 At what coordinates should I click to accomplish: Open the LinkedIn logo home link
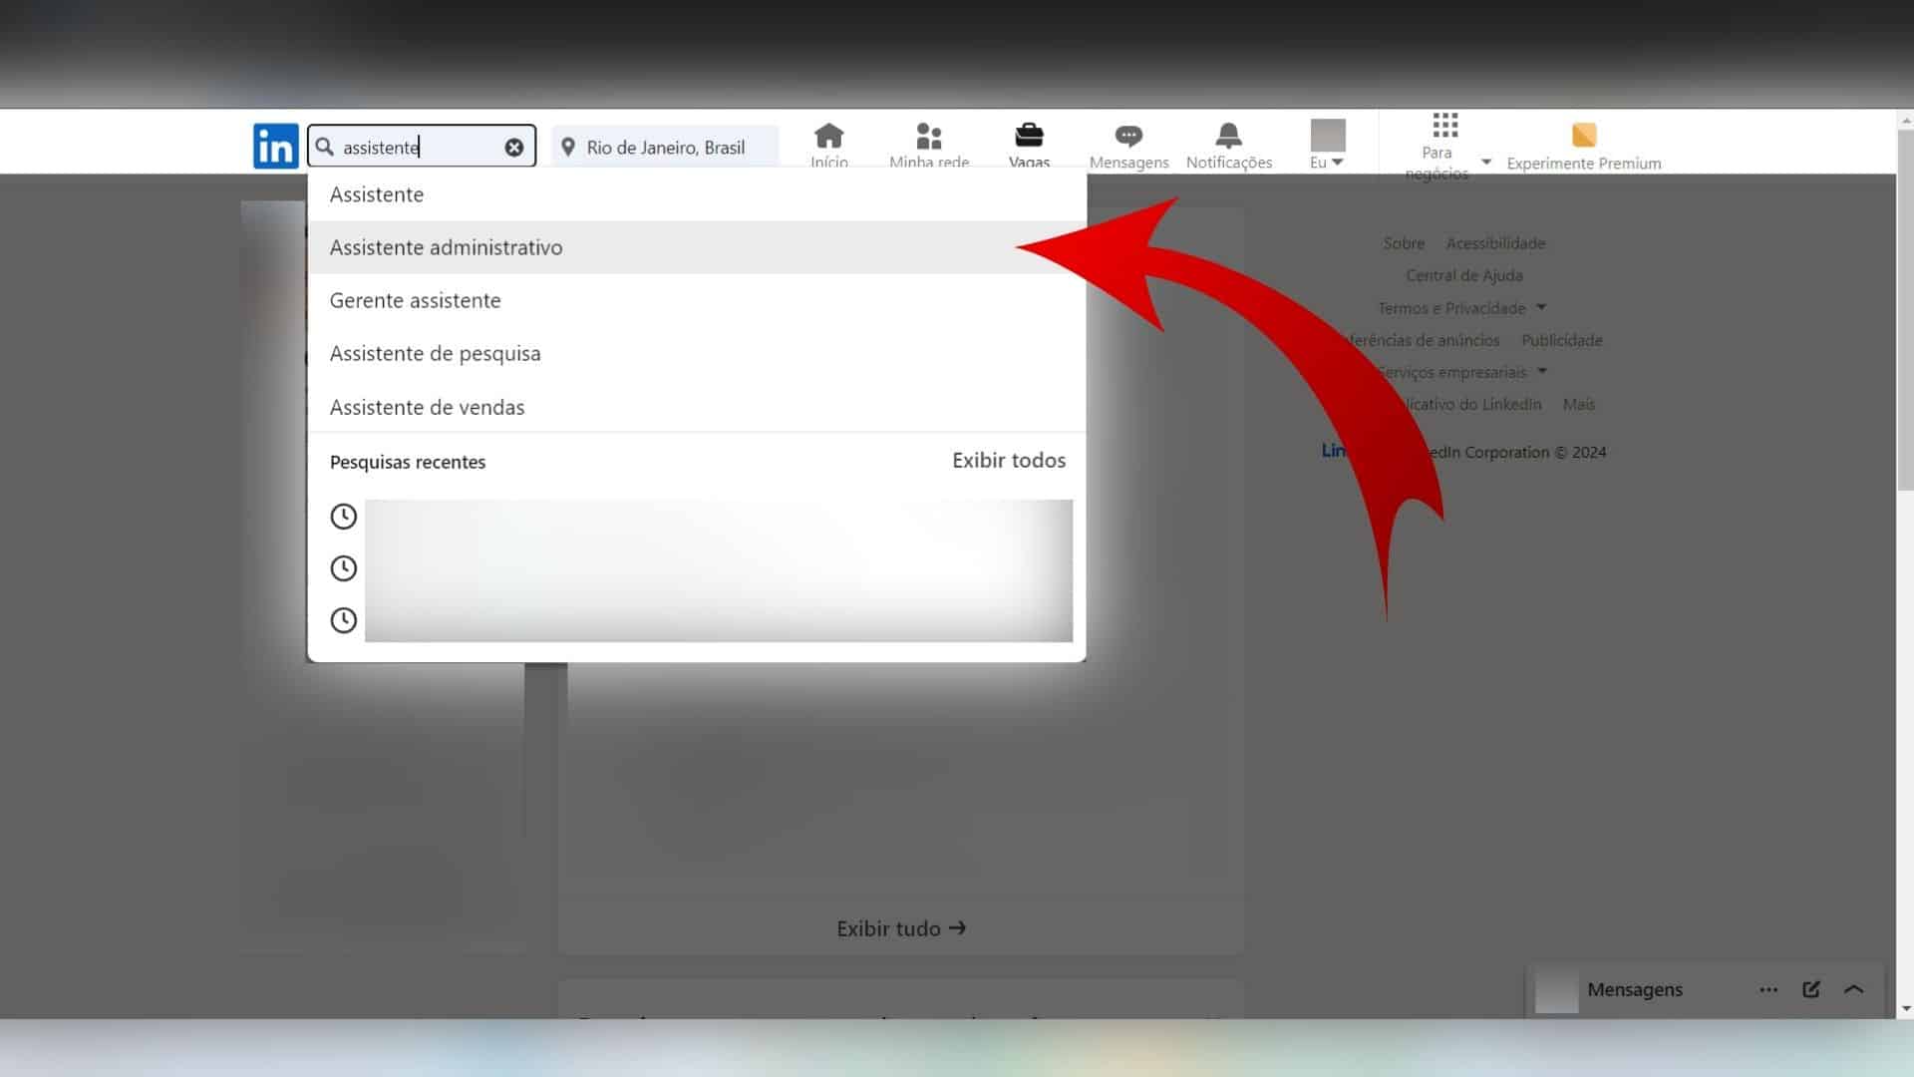tap(275, 147)
